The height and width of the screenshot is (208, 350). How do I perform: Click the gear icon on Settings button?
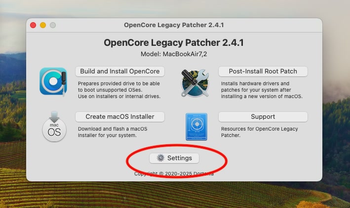coord(160,158)
